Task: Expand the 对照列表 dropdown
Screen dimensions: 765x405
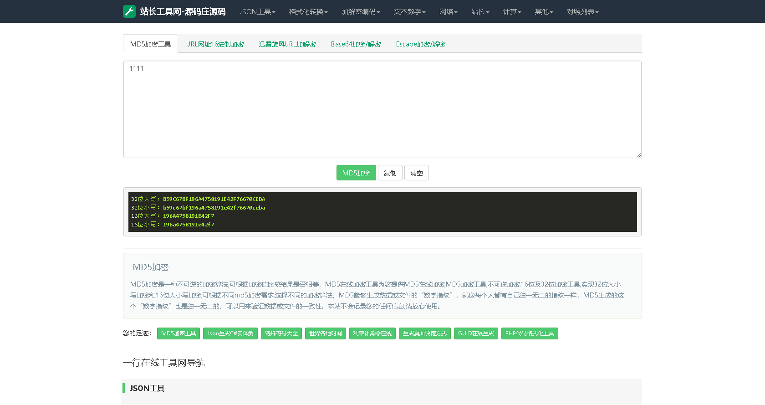Action: 582,11
